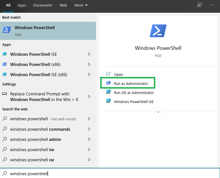Click the large PowerShell logo in preview pane
Image resolution: width=220 pixels, height=178 pixels.
click(x=158, y=31)
